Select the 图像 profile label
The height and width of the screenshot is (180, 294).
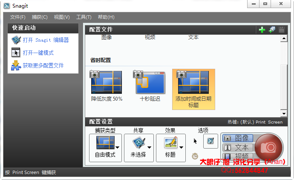click(107, 37)
